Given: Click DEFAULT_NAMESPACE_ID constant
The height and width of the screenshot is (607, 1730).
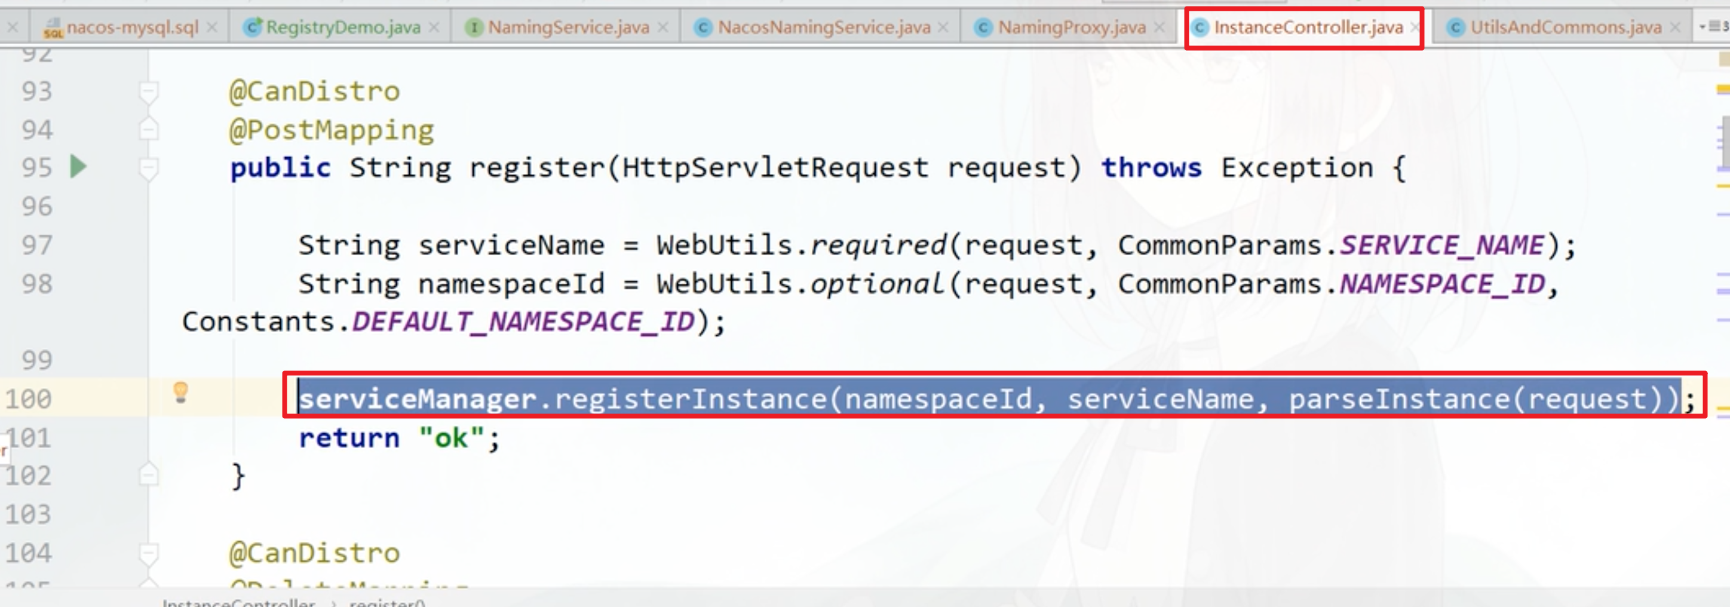Looking at the screenshot, I should pyautogui.click(x=523, y=322).
